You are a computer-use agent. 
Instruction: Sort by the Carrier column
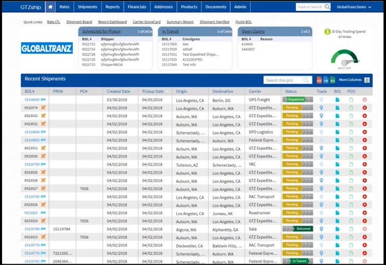tap(255, 91)
